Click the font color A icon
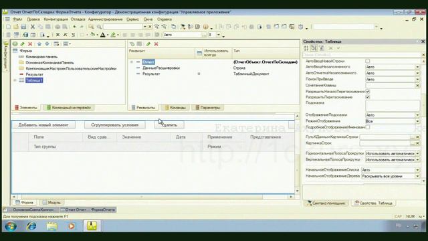The width and height of the screenshot is (428, 241). 102,35
